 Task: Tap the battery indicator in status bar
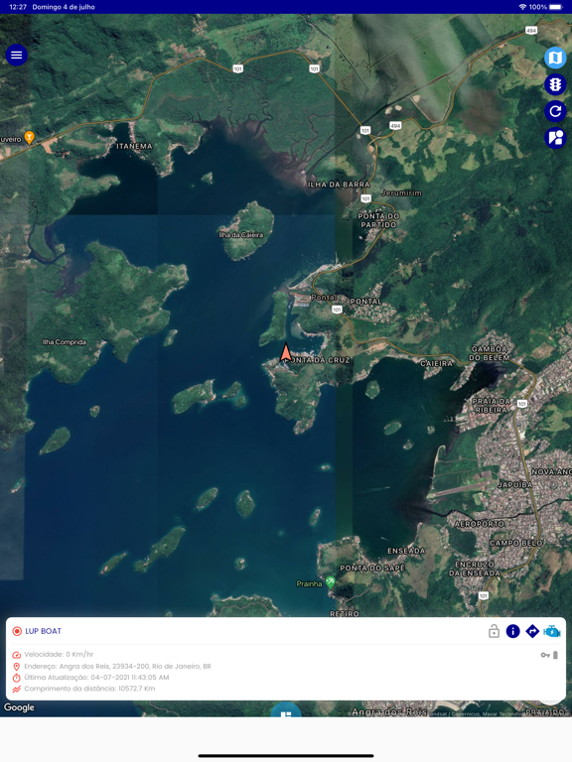coord(556,7)
